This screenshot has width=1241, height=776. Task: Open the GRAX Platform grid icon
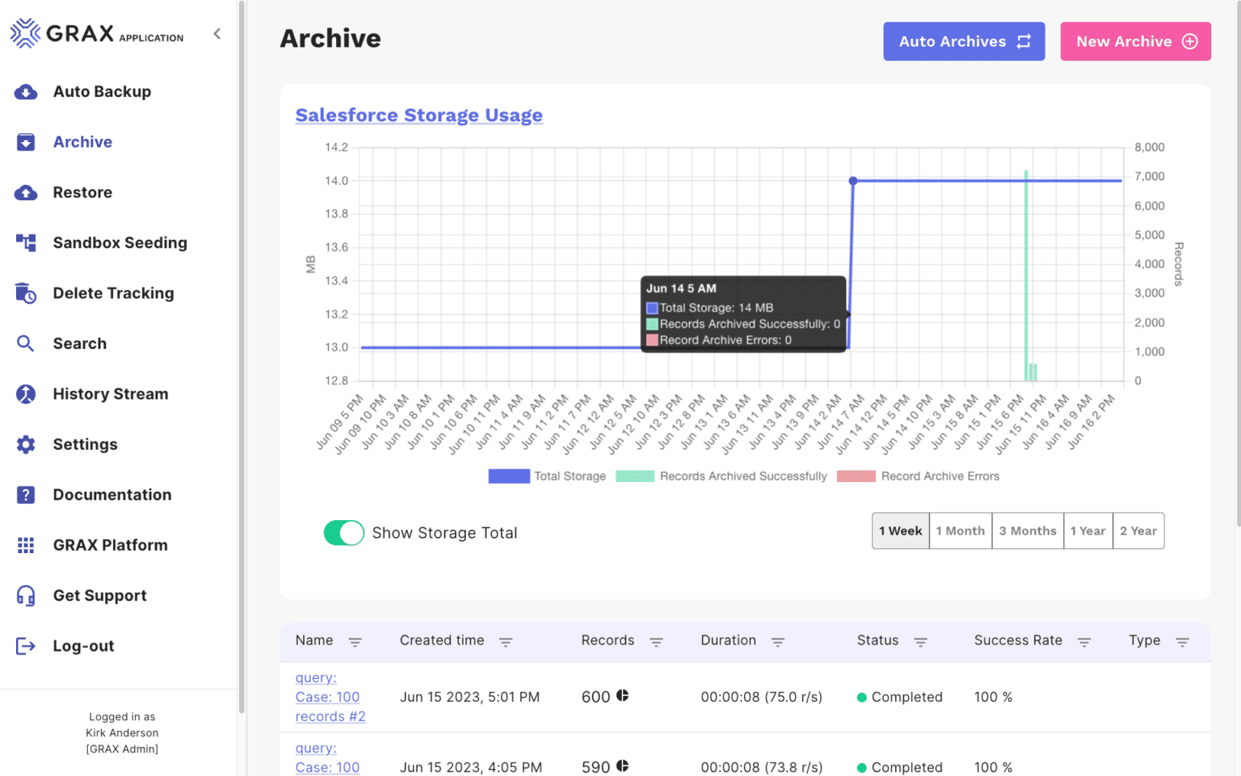pos(25,545)
